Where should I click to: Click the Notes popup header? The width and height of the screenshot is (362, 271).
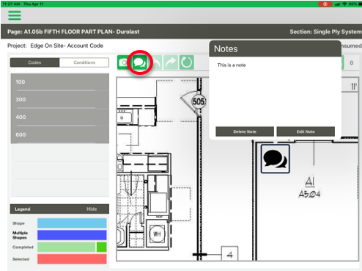(x=276, y=48)
